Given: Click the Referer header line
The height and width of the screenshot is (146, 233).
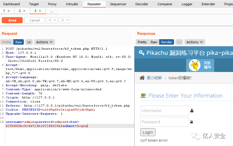Looking at the screenshot, I should click(x=68, y=105).
